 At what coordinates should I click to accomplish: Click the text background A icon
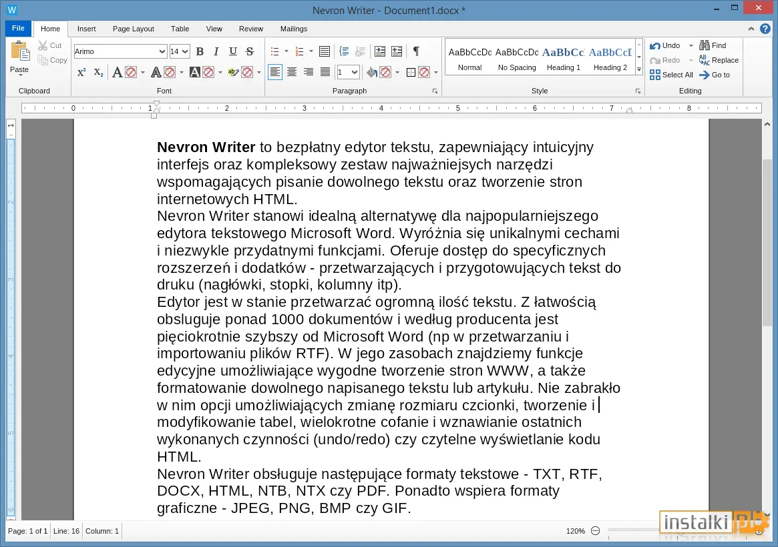point(195,73)
